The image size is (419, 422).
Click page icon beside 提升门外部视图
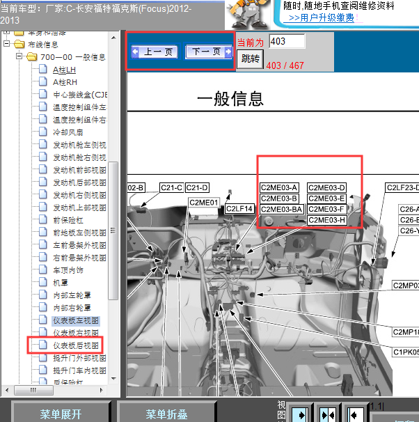click(42, 357)
